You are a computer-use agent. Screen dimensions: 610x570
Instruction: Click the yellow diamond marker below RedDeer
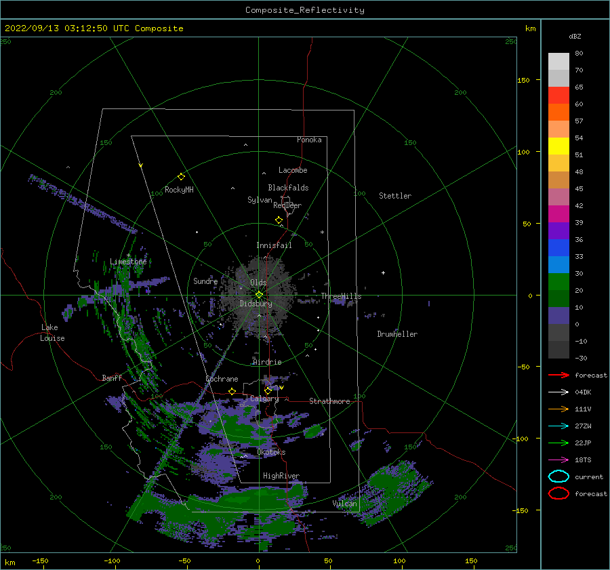(x=279, y=220)
